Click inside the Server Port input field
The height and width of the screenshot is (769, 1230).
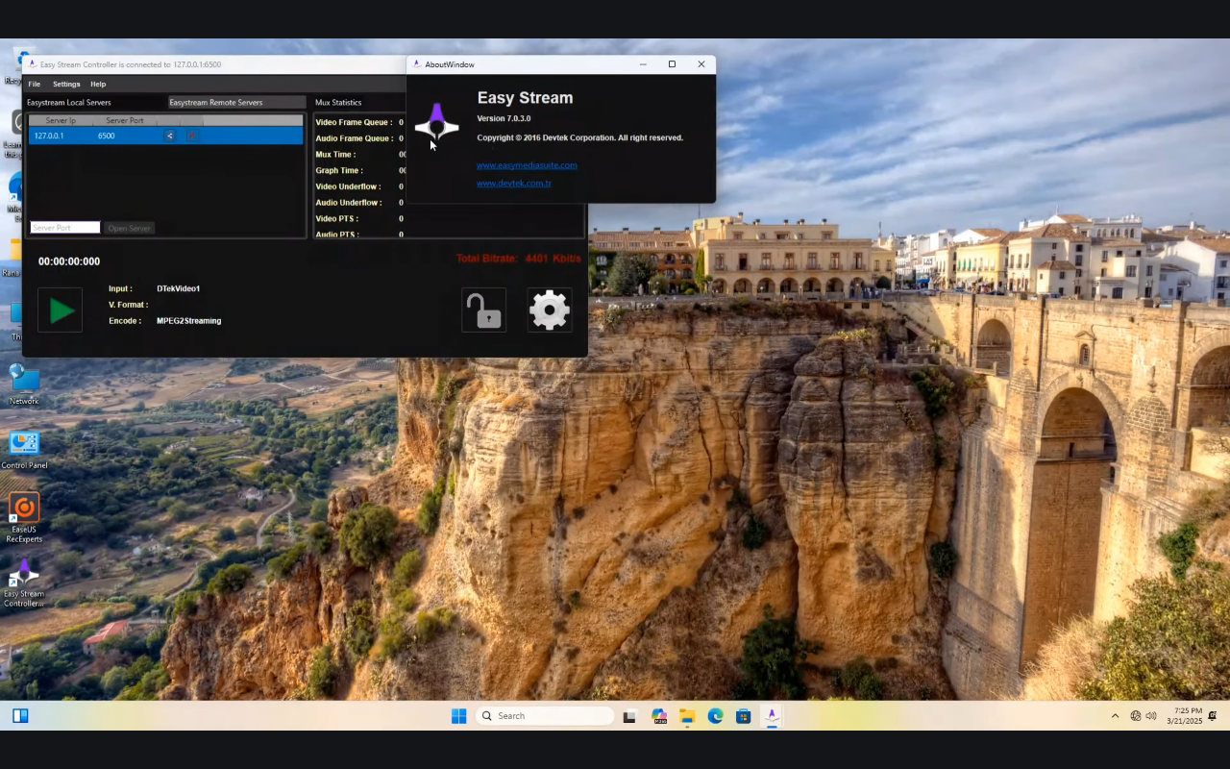click(63, 227)
